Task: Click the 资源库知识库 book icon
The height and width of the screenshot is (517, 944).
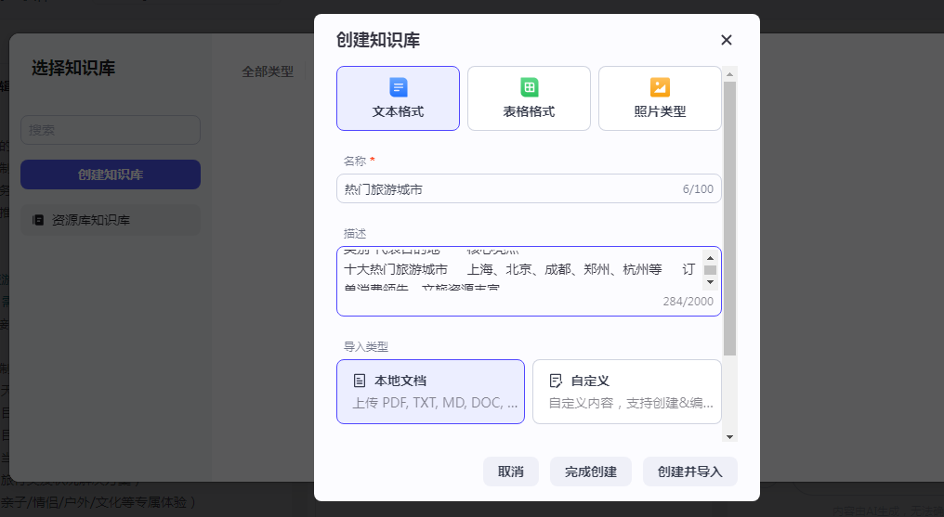Action: [x=38, y=220]
